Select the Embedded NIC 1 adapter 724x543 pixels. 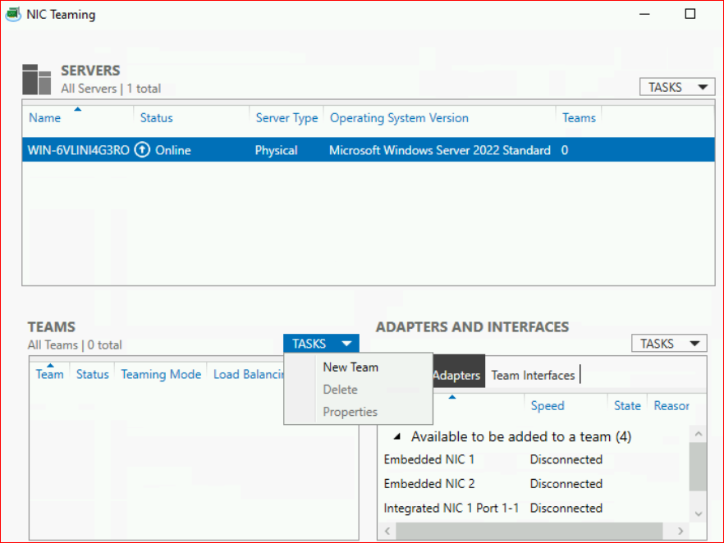429,459
